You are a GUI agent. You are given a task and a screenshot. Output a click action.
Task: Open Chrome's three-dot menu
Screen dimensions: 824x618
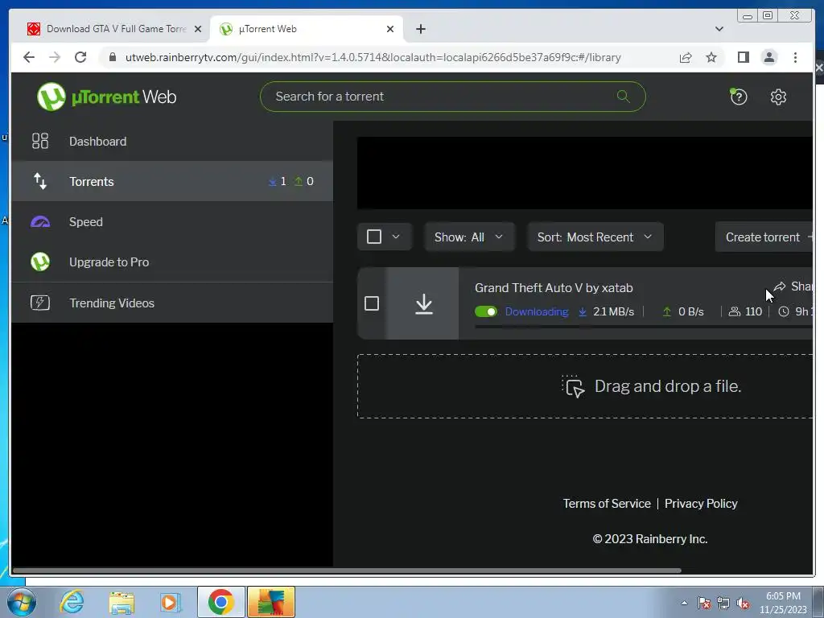[x=795, y=57]
